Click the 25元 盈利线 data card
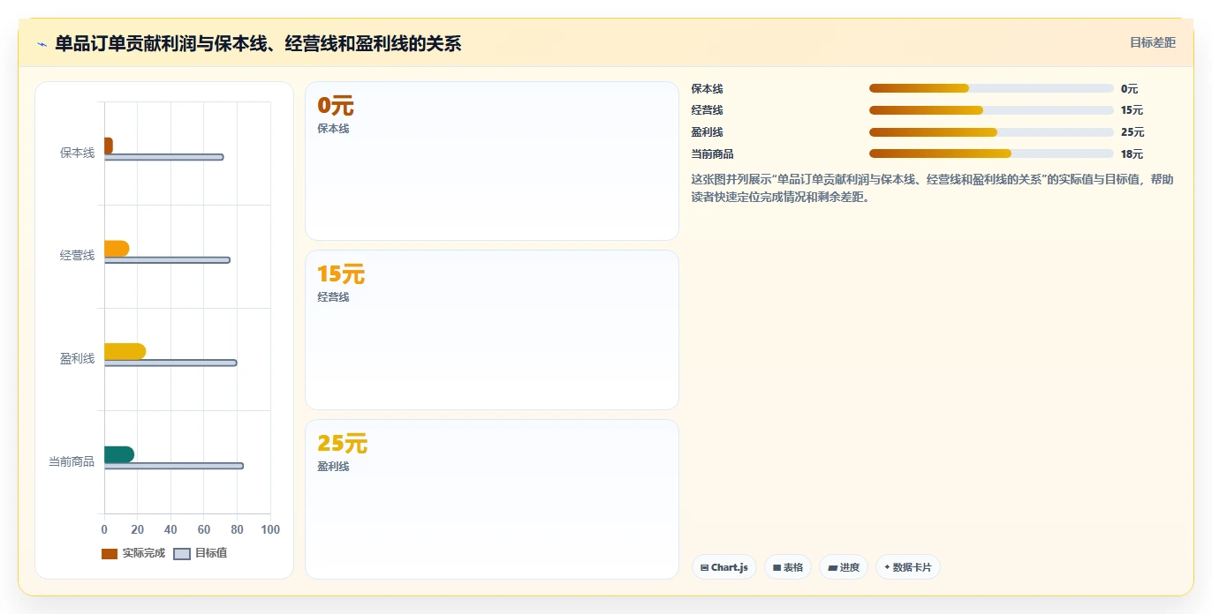Image resolution: width=1212 pixels, height=614 pixels. click(x=492, y=499)
